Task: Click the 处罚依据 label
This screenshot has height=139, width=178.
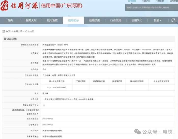Action: point(35,63)
